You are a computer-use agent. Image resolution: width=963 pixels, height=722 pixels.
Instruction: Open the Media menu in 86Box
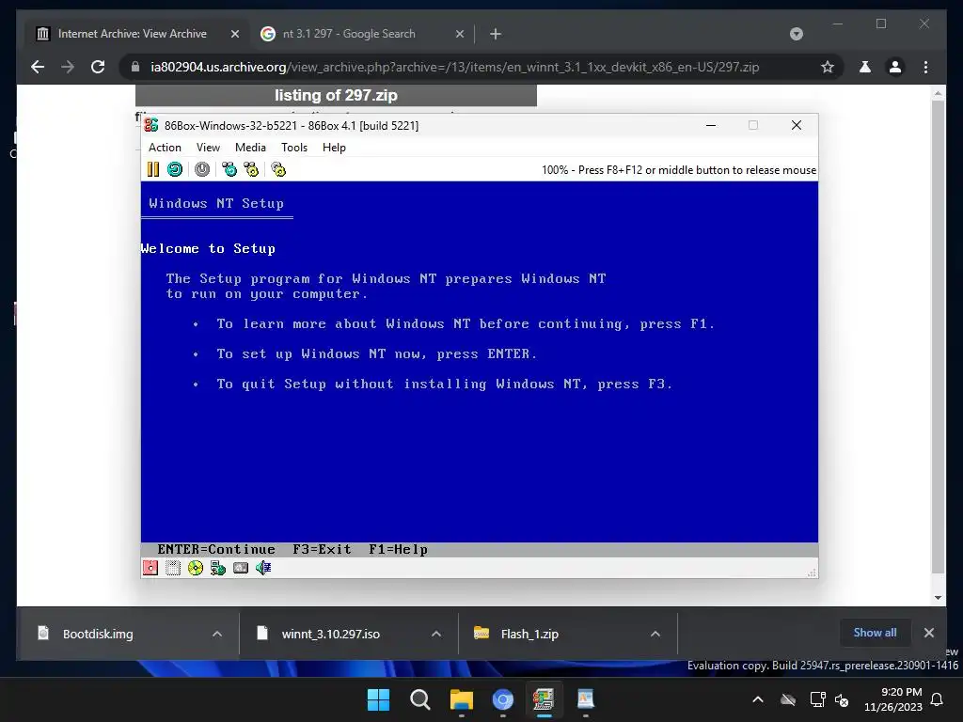tap(250, 148)
